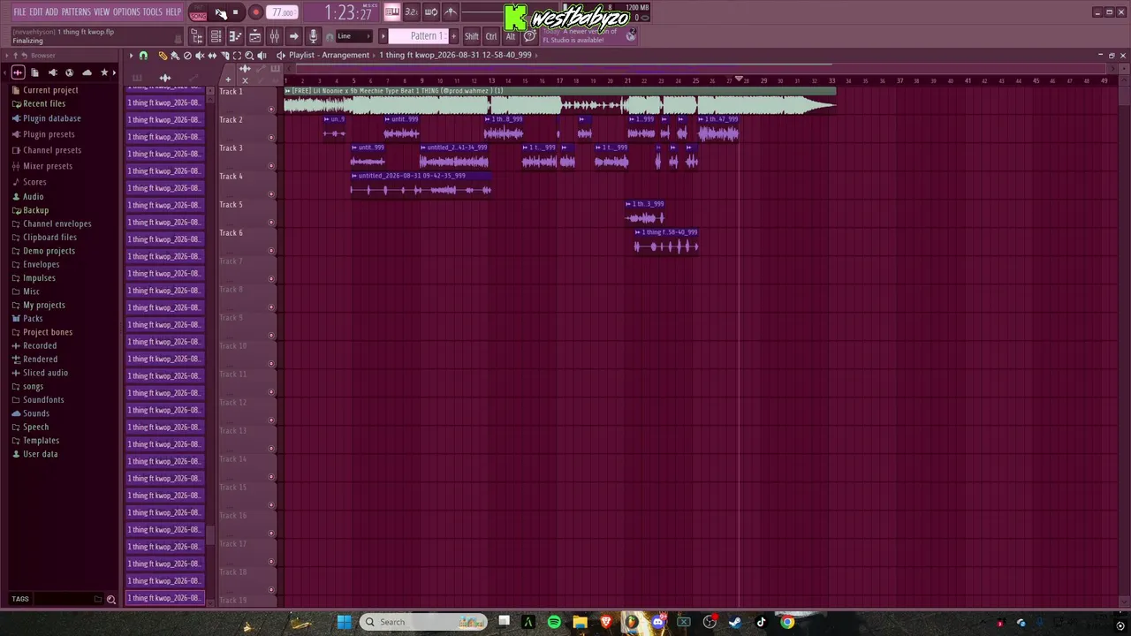This screenshot has width=1131, height=636.
Task: Open the Mixer from top toolbar
Action: tap(275, 35)
